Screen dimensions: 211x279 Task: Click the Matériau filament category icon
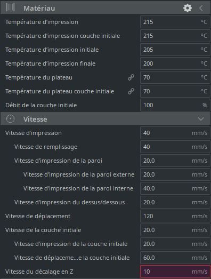point(10,8)
